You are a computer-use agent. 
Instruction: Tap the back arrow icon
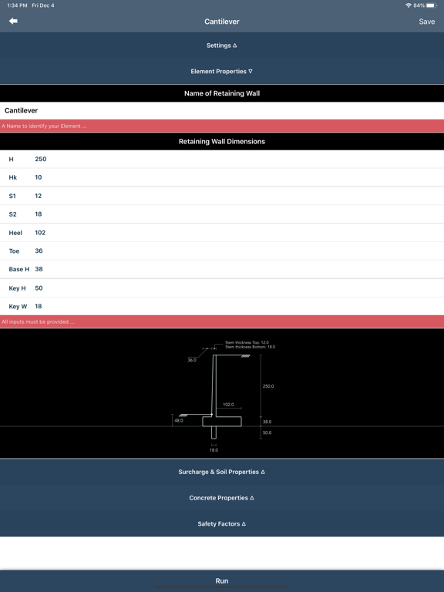(13, 21)
